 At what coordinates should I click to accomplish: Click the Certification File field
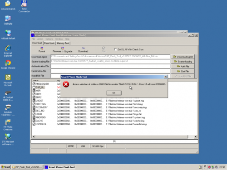pyautogui.click(x=110, y=71)
